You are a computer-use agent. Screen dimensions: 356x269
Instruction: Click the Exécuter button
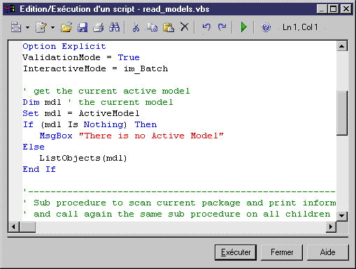pos(236,252)
